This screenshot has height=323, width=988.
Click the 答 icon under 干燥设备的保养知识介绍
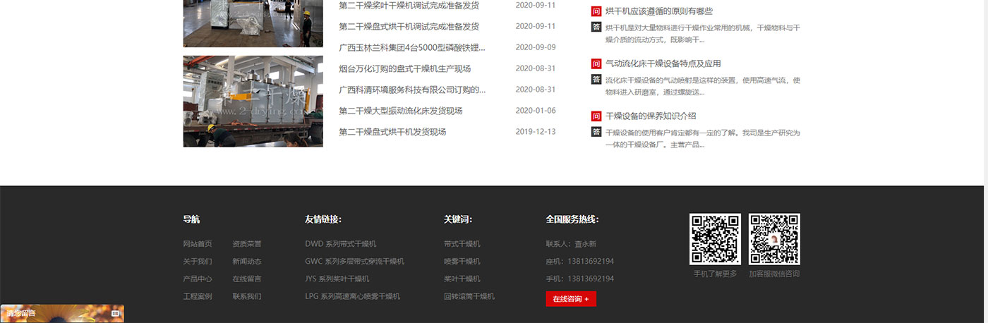click(596, 132)
